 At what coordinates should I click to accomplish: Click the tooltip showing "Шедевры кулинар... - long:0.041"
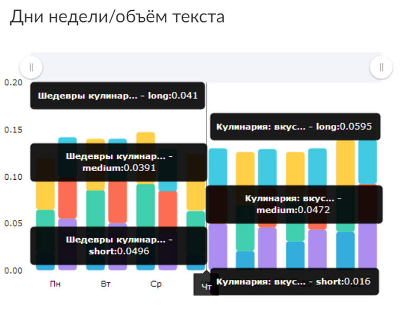pos(118,96)
